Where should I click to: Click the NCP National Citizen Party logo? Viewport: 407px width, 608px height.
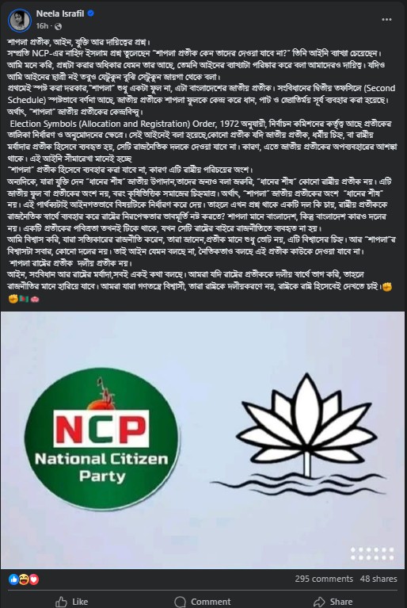click(x=102, y=438)
